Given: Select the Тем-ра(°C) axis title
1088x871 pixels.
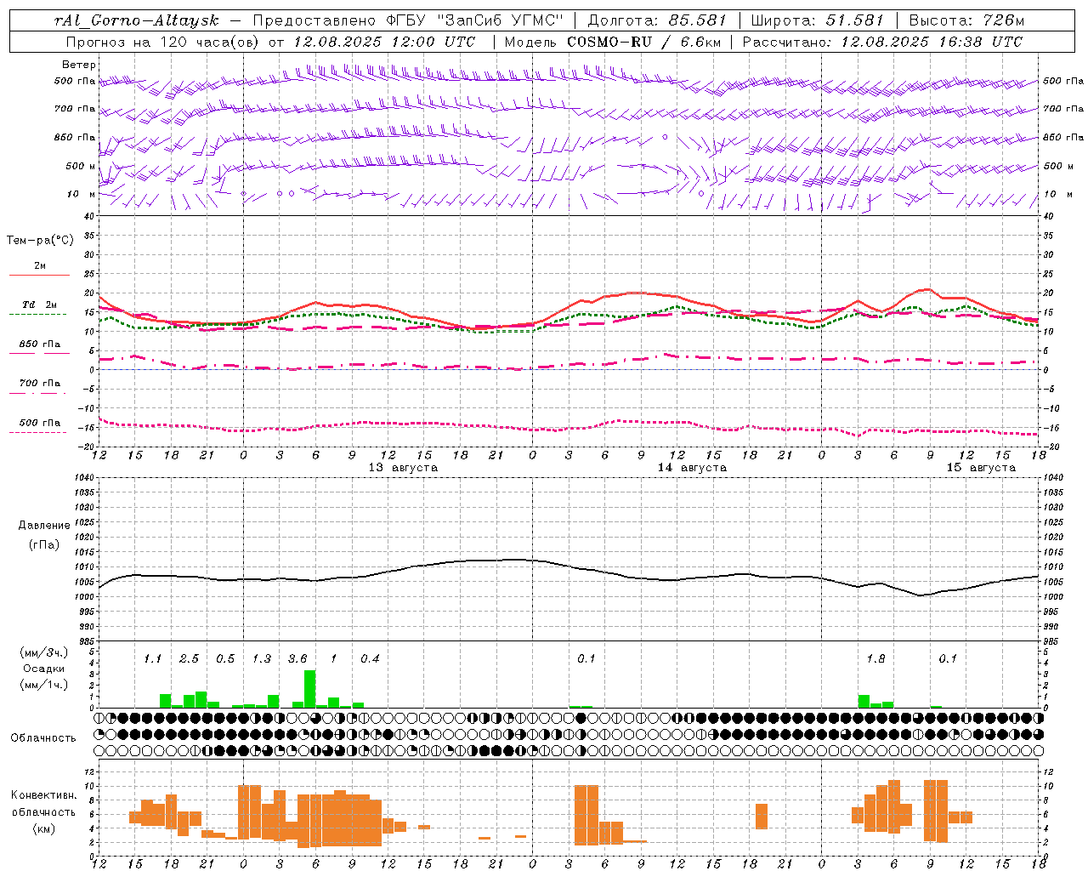Looking at the screenshot, I should (x=40, y=241).
